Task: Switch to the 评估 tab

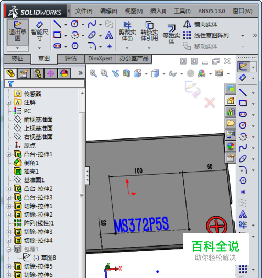Action: coord(71,59)
